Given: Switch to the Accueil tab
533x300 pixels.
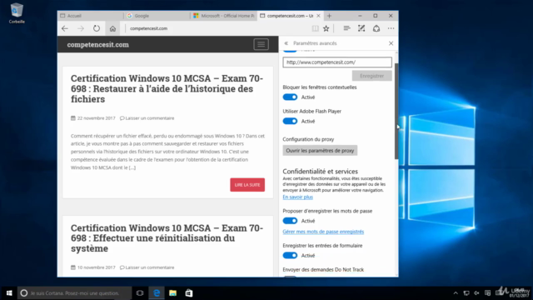Looking at the screenshot, I should tap(90, 16).
